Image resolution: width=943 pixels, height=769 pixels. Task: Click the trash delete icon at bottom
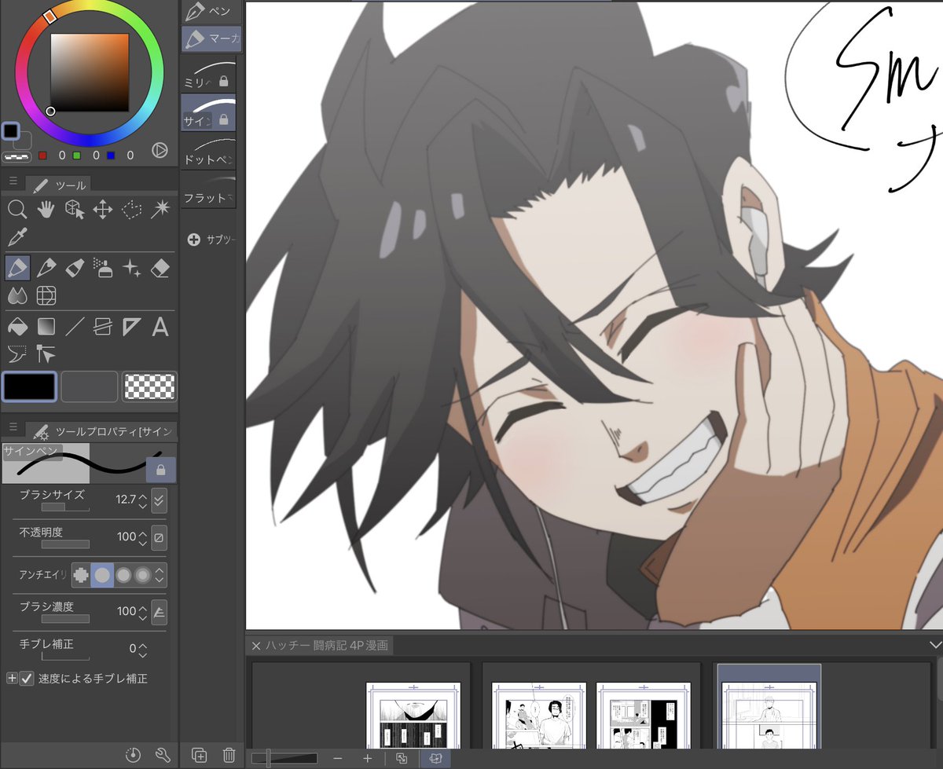tap(229, 755)
